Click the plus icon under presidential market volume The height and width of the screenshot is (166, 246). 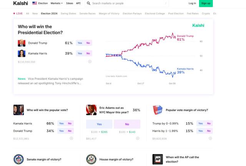click(90, 61)
